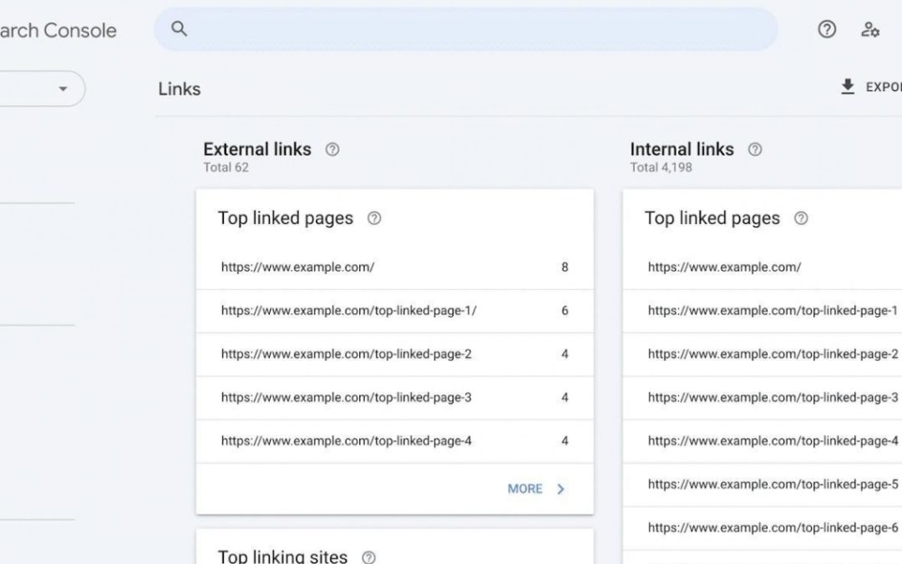Select internal row https://www.example.com/
This screenshot has width=902, height=564.
(763, 267)
